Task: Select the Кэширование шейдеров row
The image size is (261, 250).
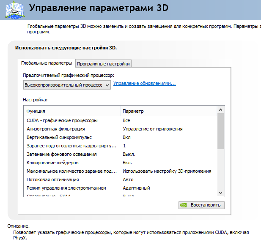Action: pyautogui.click(x=121, y=163)
